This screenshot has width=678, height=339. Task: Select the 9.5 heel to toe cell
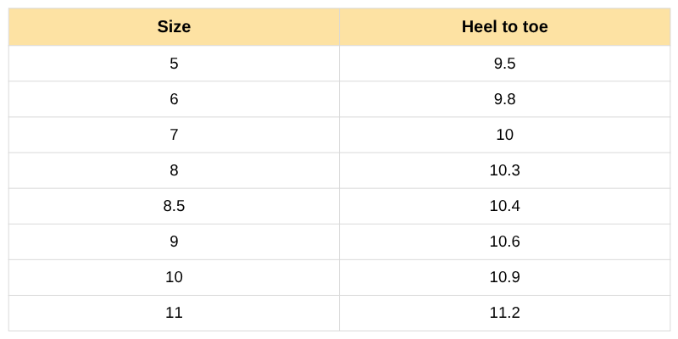pos(504,64)
